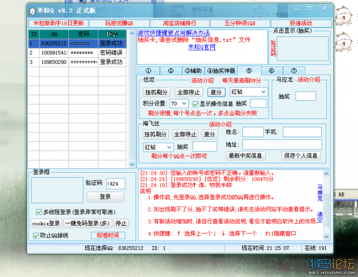Image resolution: width=358 pixels, height=277 pixels.
Task: Open 活动介绍 link in 海飞丝 section
Action: coord(220,124)
